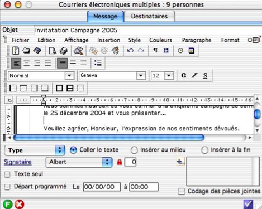Enable the Texte seul checkbox
The height and width of the screenshot is (209, 262).
point(7,174)
